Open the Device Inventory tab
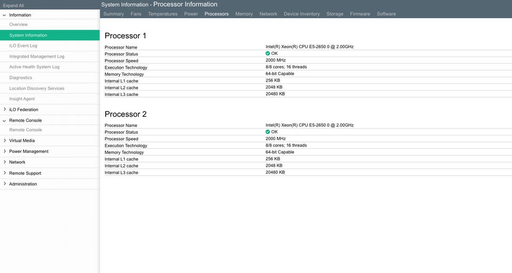The height and width of the screenshot is (273, 512). point(302,14)
